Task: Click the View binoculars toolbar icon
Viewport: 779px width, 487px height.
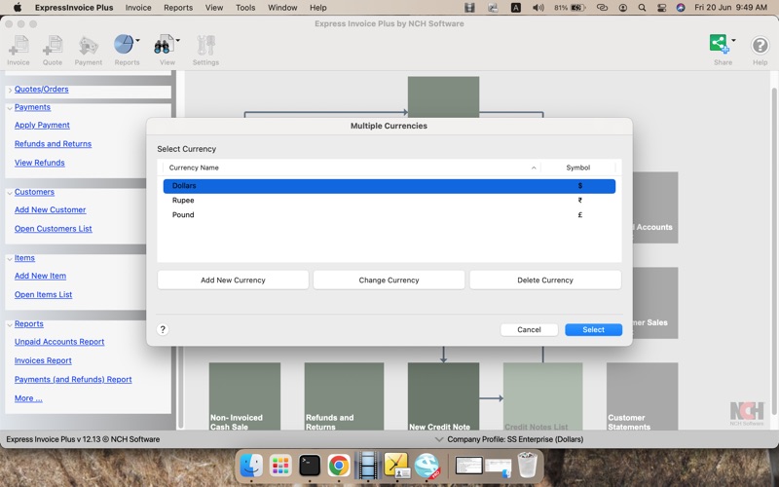Action: coord(164,45)
